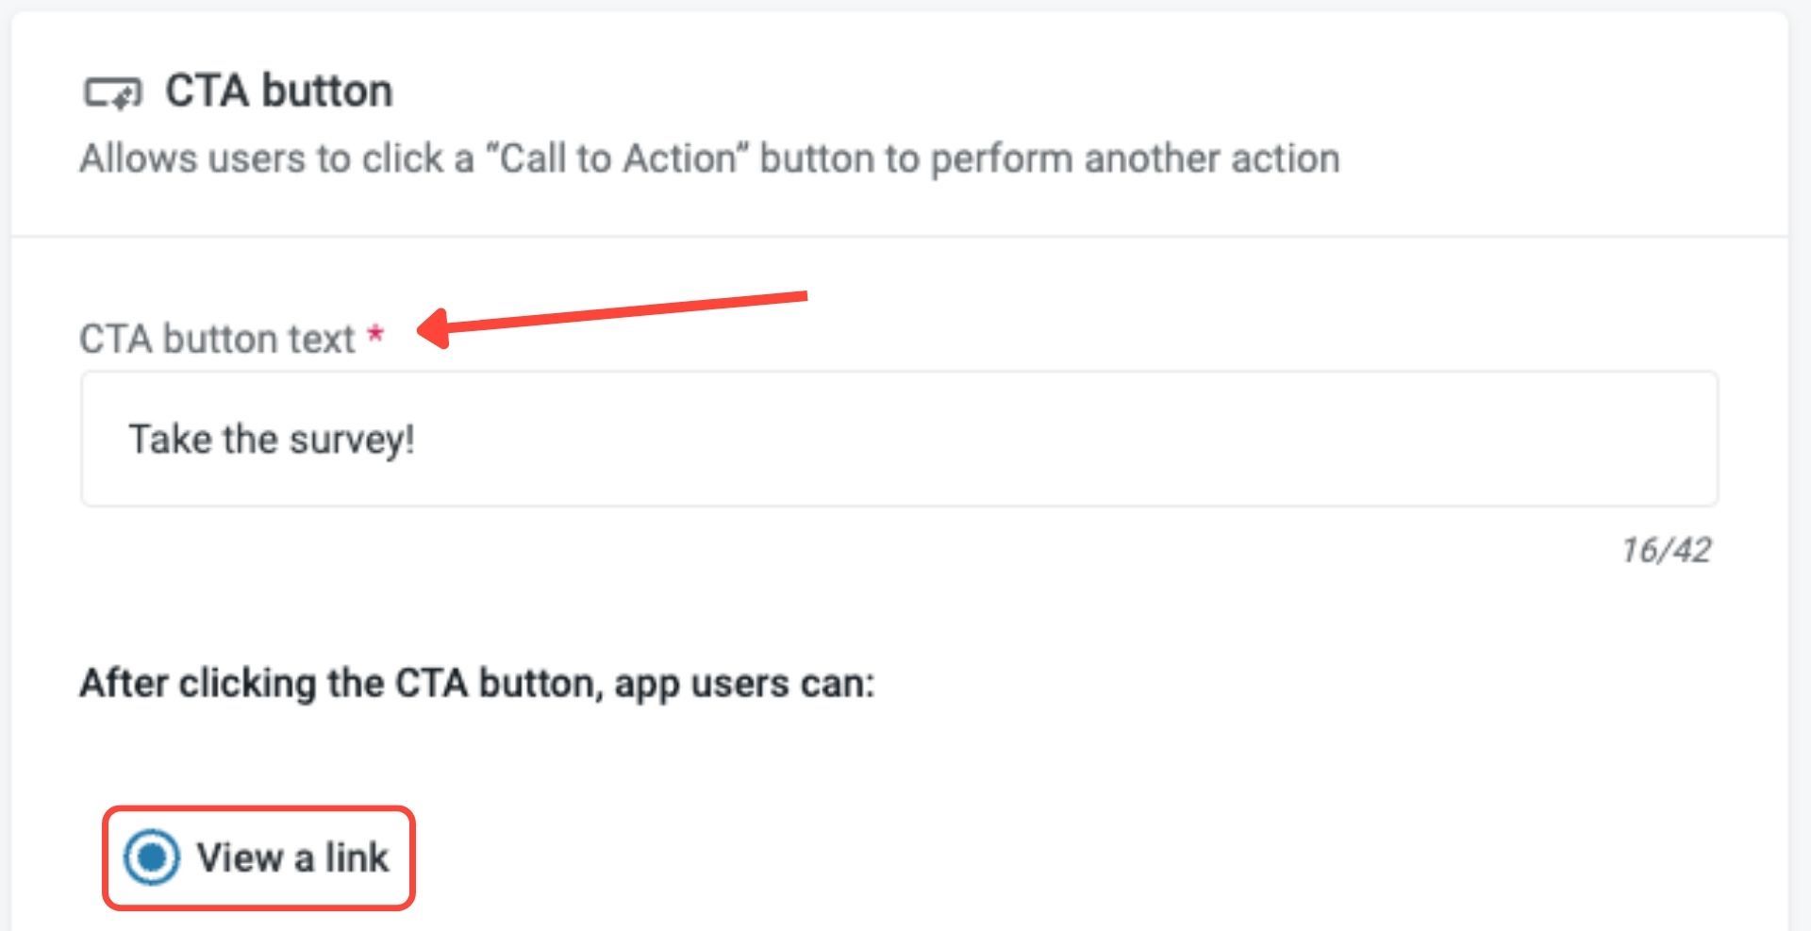The image size is (1811, 931).
Task: Click the tail end of the red arrow
Action: click(x=800, y=297)
